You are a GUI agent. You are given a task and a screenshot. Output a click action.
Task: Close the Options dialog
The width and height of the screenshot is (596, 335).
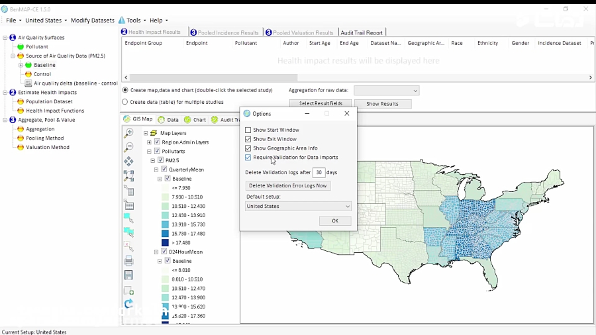[346, 114]
